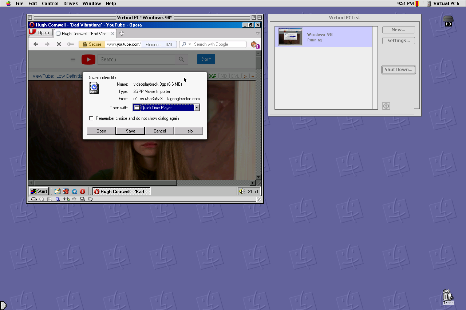The image size is (466, 310).
Task: Launch Opera from quick launch bar
Action: (83, 191)
